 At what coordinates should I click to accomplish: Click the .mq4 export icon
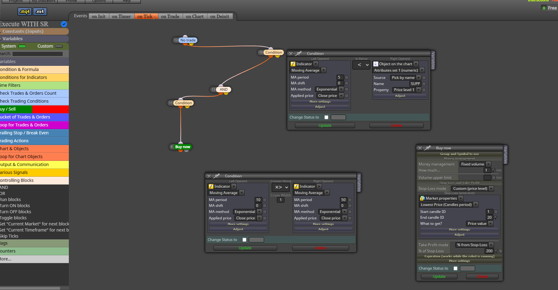25,12
